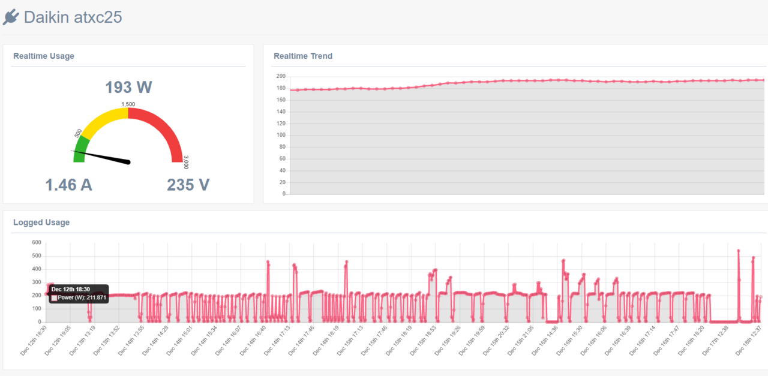Click the 235 V voltage reading
This screenshot has height=376, width=768.
[x=188, y=185]
